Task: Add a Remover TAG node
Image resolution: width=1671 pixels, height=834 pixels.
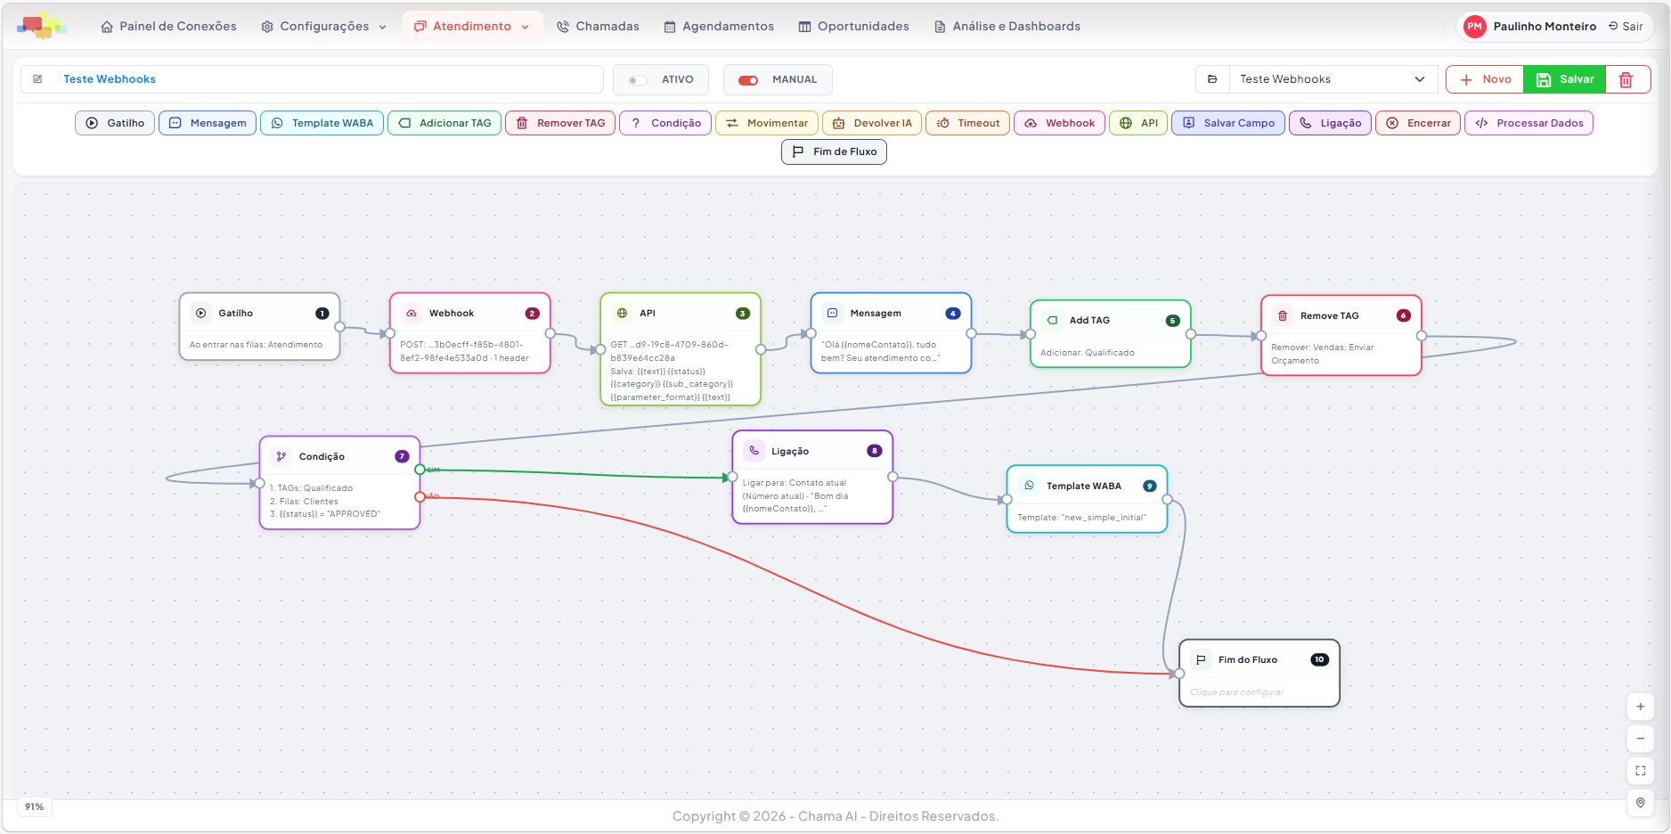Action: [x=560, y=123]
